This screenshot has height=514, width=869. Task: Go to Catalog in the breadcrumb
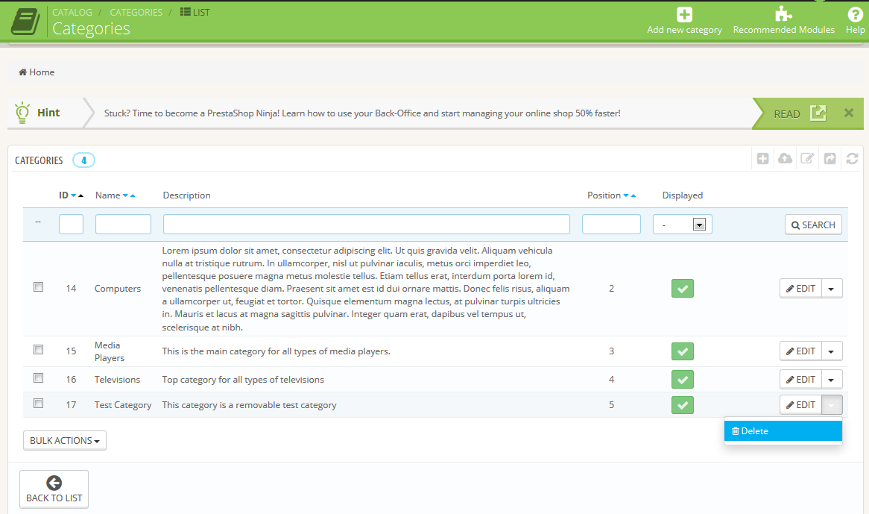(72, 12)
